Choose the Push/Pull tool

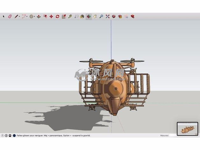[x=39, y=16]
